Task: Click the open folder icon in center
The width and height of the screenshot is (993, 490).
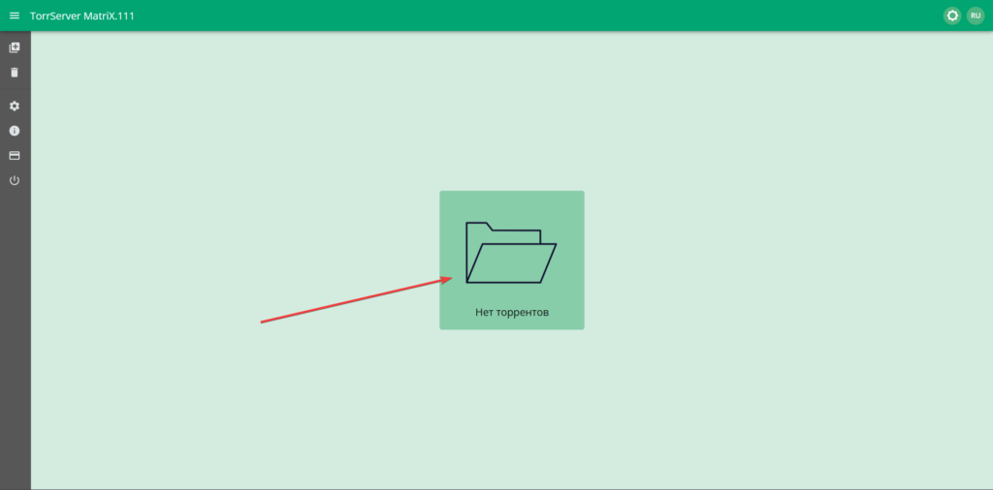Action: coord(511,253)
